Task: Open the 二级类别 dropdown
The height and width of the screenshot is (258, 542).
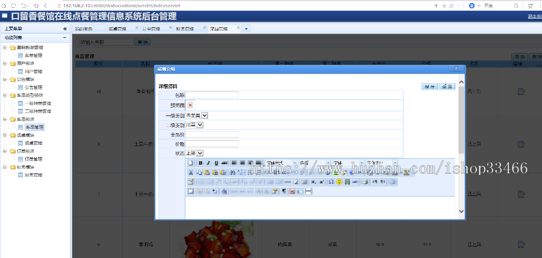Action: pos(195,125)
